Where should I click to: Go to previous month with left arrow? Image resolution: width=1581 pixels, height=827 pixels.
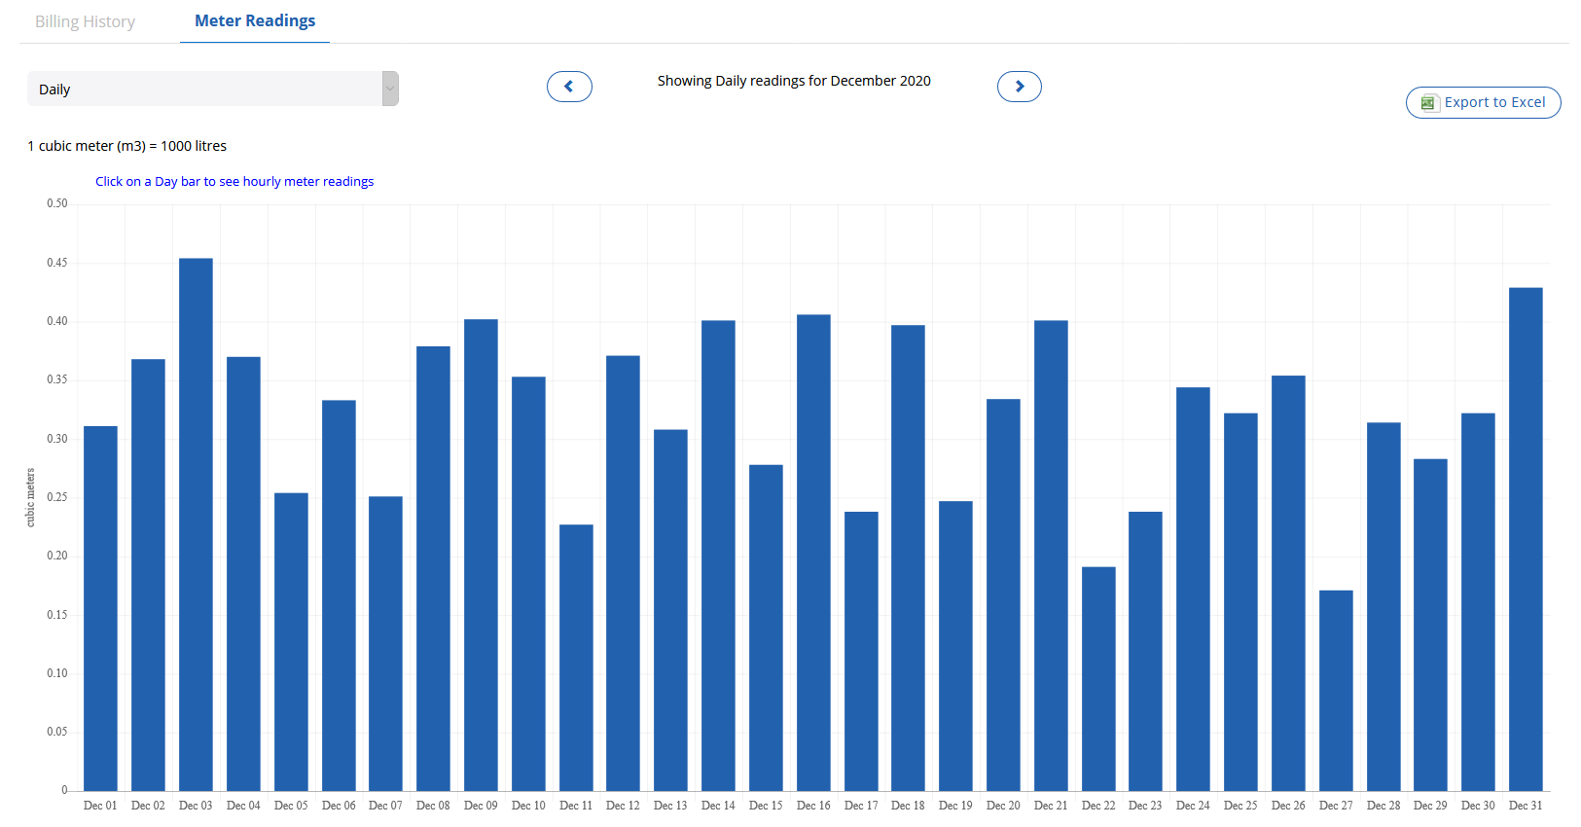(x=569, y=87)
